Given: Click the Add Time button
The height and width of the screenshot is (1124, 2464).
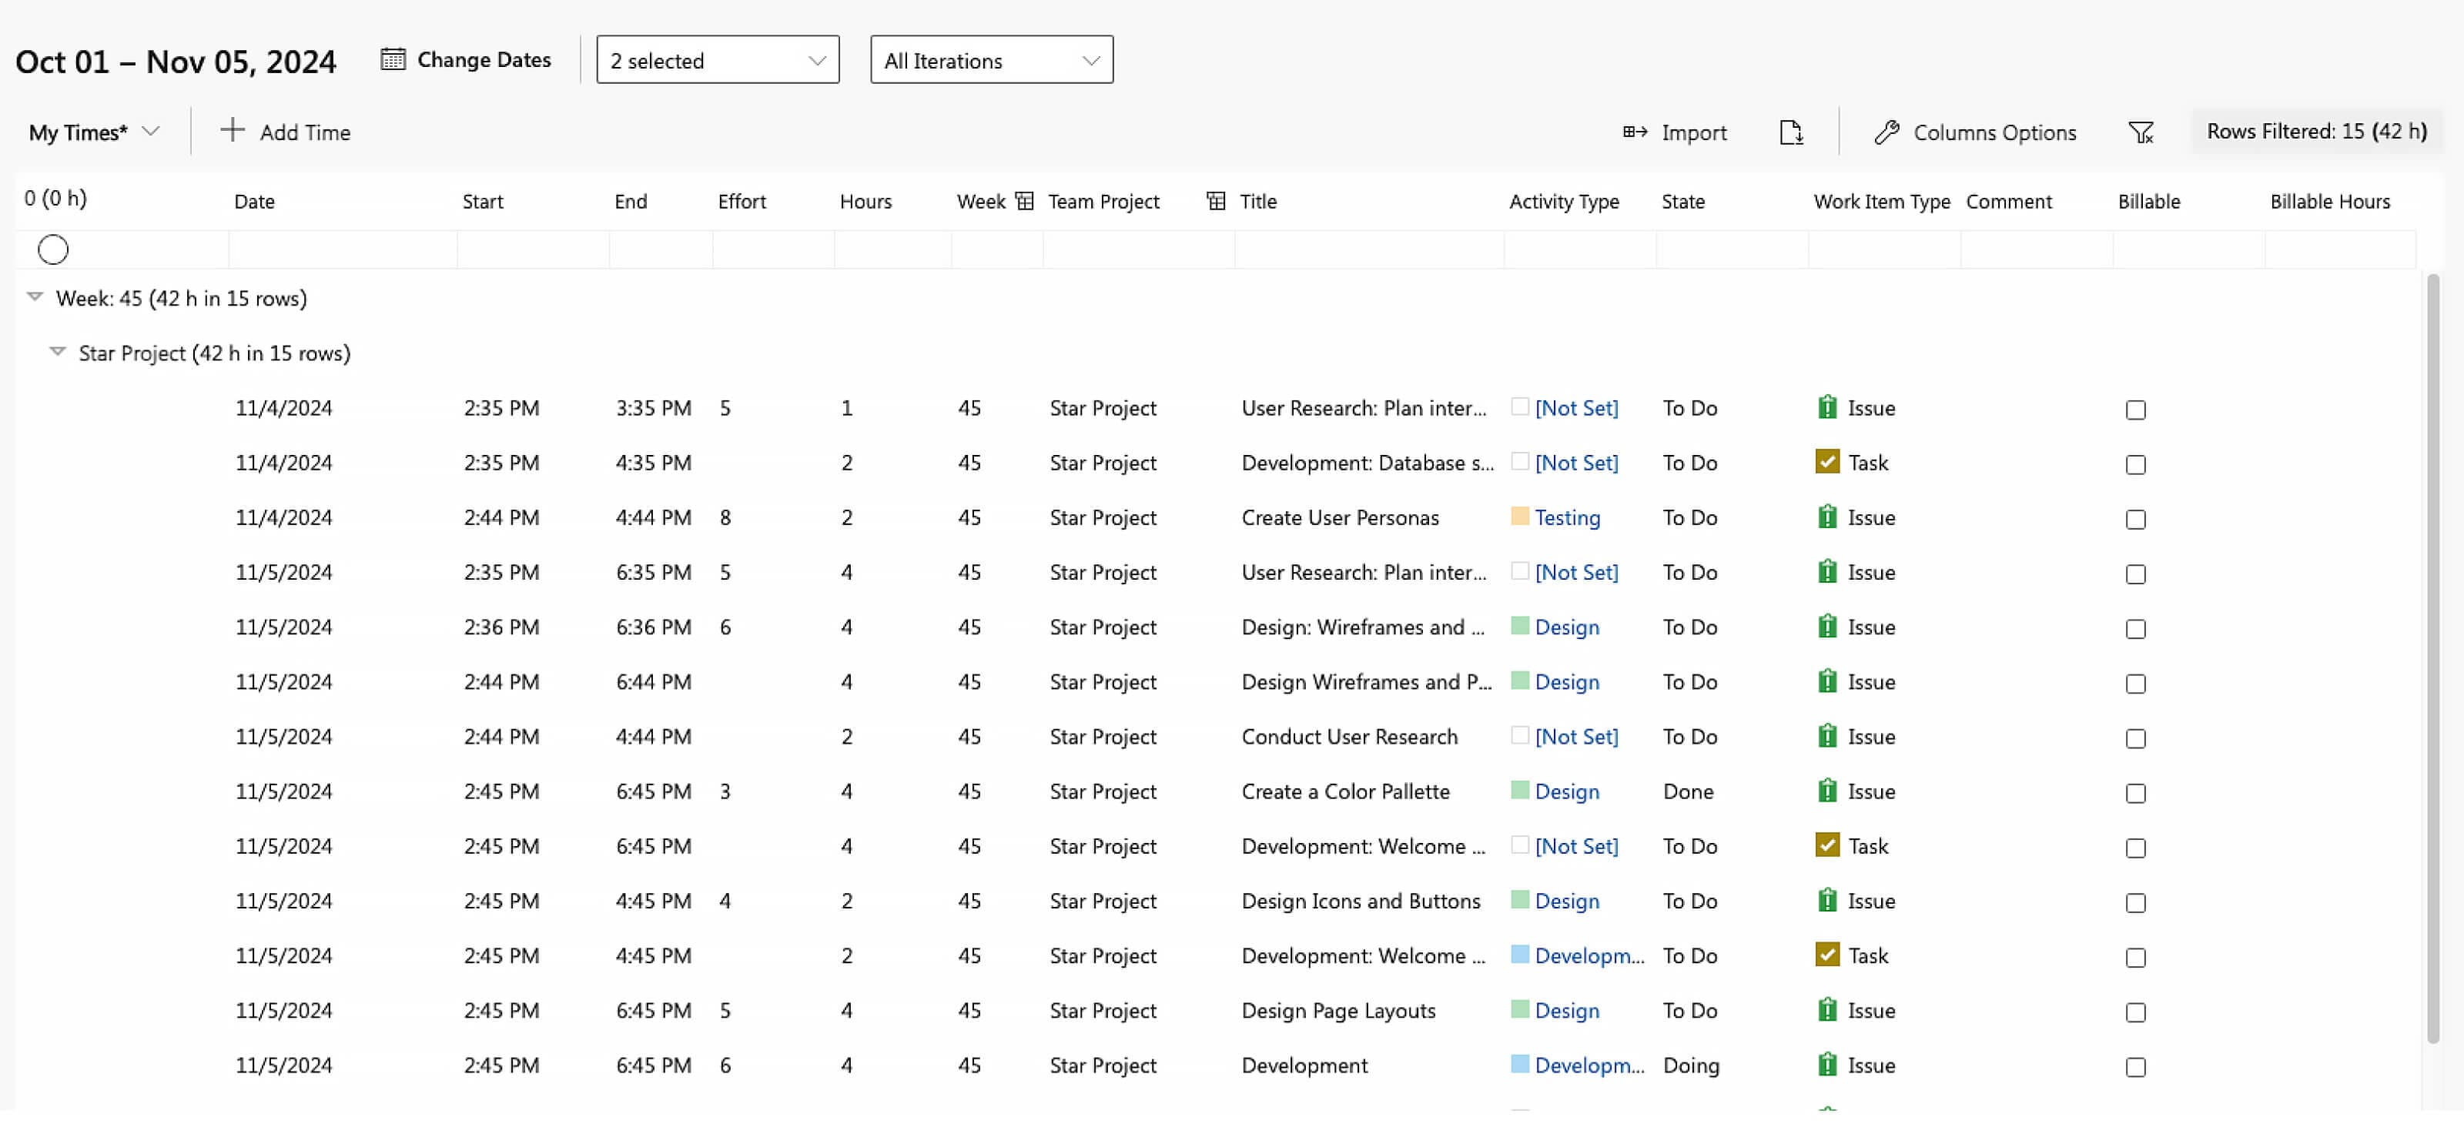Looking at the screenshot, I should coord(285,133).
